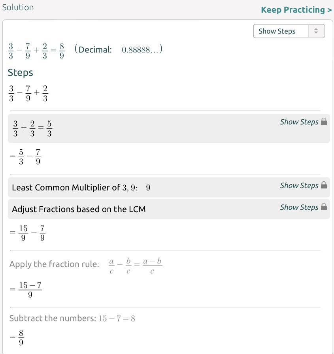
Task: Show steps for the 3/3 + 2/3 addition
Action: pyautogui.click(x=299, y=122)
